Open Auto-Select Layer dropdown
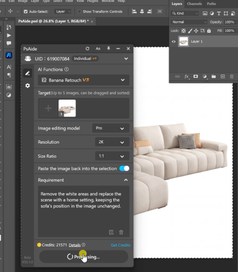 pyautogui.click(x=63, y=12)
